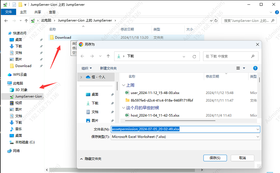The height and width of the screenshot is (173, 280).
Task: Select 文档 in the dialog navigation pane
Action: click(x=95, y=112)
